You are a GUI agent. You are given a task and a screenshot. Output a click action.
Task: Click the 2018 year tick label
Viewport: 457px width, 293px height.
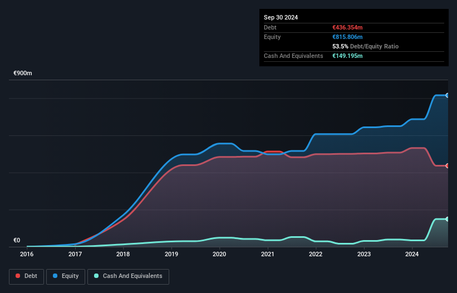click(x=123, y=254)
